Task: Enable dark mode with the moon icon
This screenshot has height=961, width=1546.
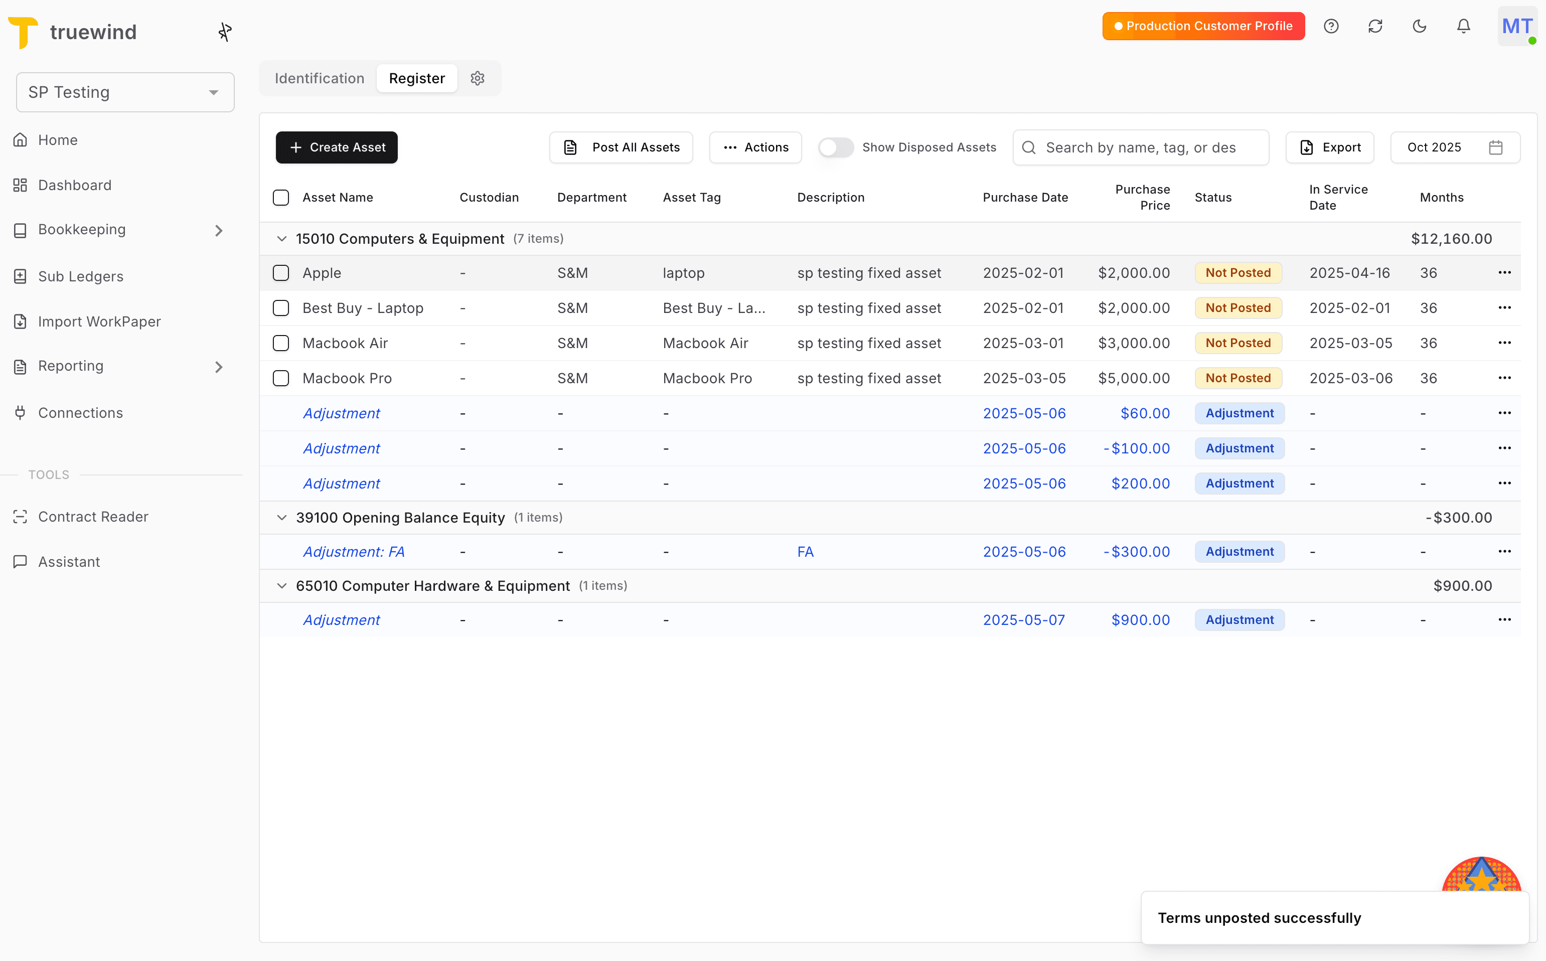Action: pos(1420,26)
